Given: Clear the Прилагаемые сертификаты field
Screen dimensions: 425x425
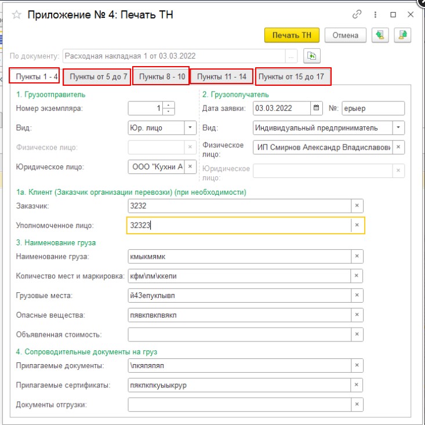Looking at the screenshot, I should click(357, 385).
